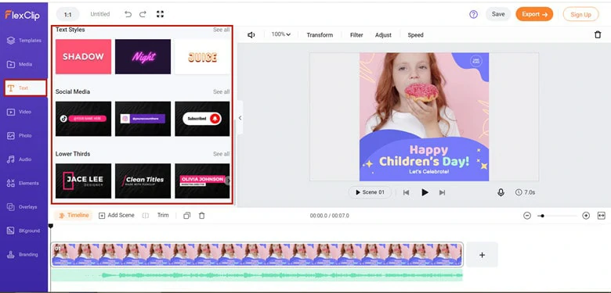Open the Transform option
The height and width of the screenshot is (293, 611).
[320, 35]
